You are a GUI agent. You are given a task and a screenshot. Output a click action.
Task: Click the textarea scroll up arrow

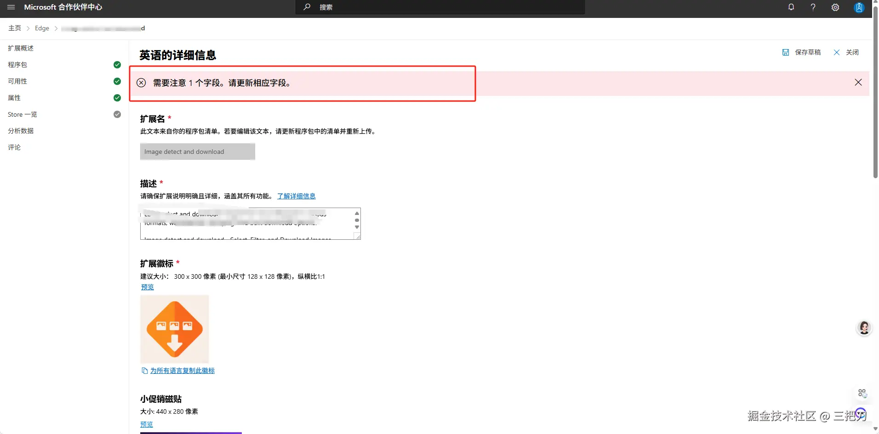[x=357, y=213]
